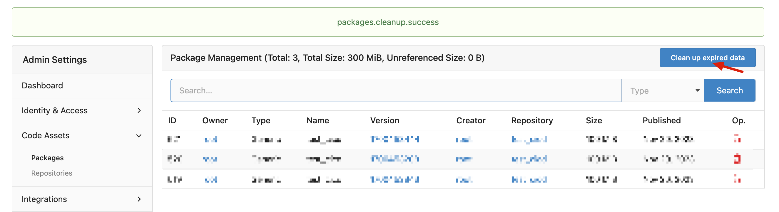Viewport: 779px width, 212px height.
Task: Collapse the Code Assets section
Action: coord(139,136)
